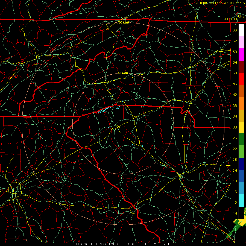The height and width of the screenshot is (246, 246).
Task: Click the 13:19 time stamp
Action: pyautogui.click(x=166, y=244)
